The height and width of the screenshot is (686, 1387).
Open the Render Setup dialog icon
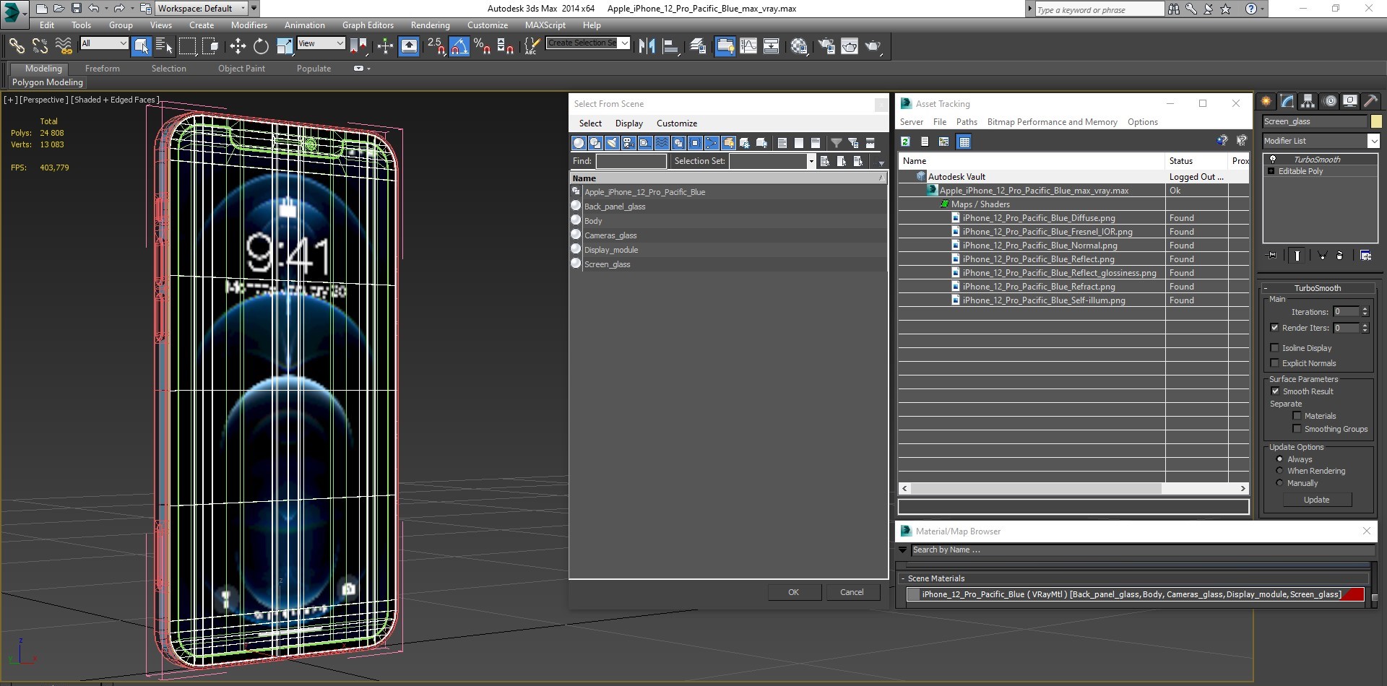(x=826, y=46)
